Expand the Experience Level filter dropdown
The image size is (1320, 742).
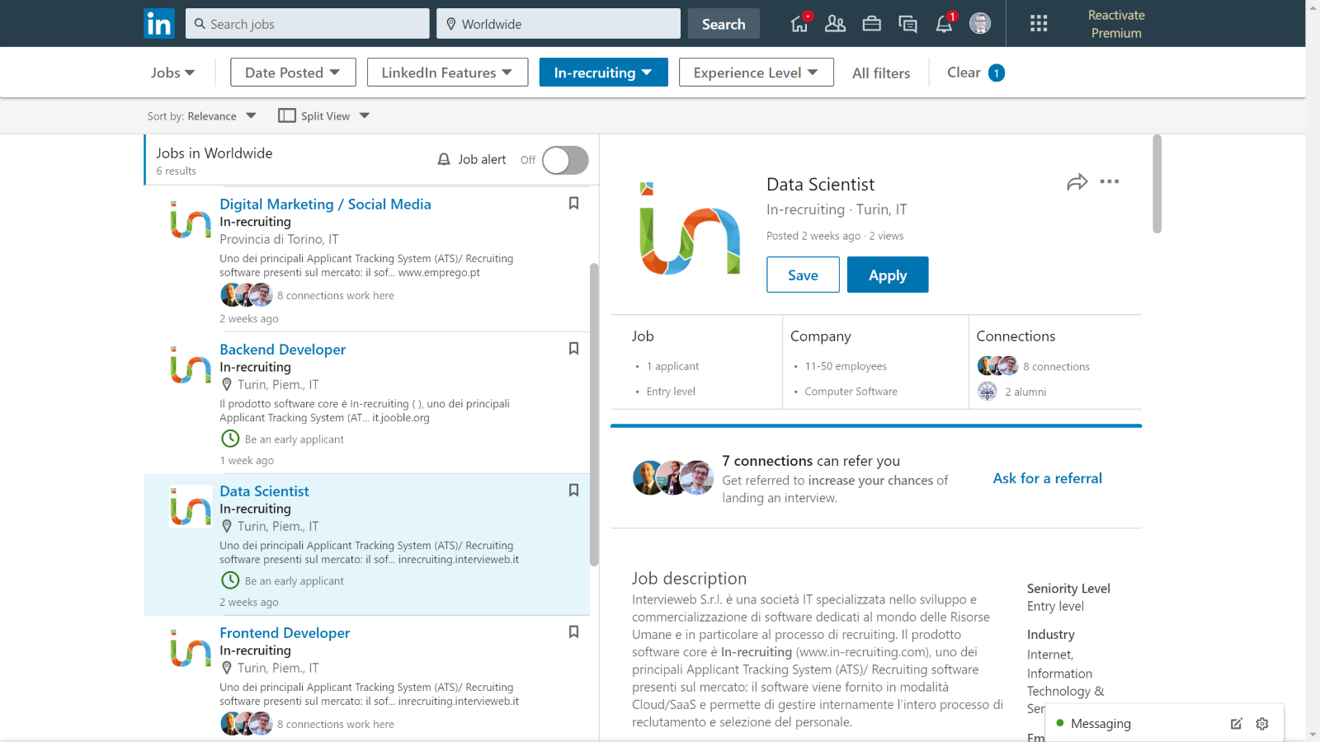coord(757,73)
